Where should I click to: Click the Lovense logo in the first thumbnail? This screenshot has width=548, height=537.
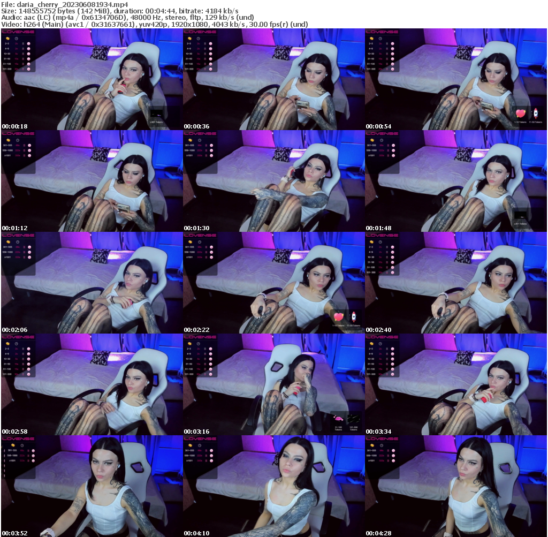(x=18, y=32)
